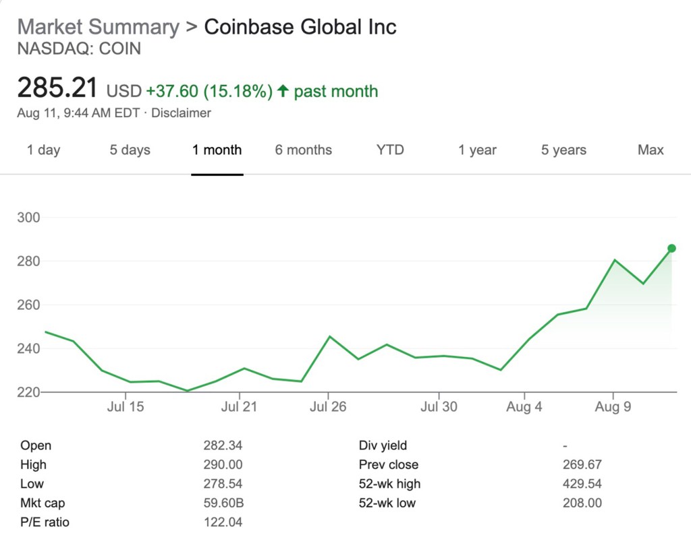Click the Coinbase Global Inc title
The image size is (691, 535).
[x=300, y=28]
